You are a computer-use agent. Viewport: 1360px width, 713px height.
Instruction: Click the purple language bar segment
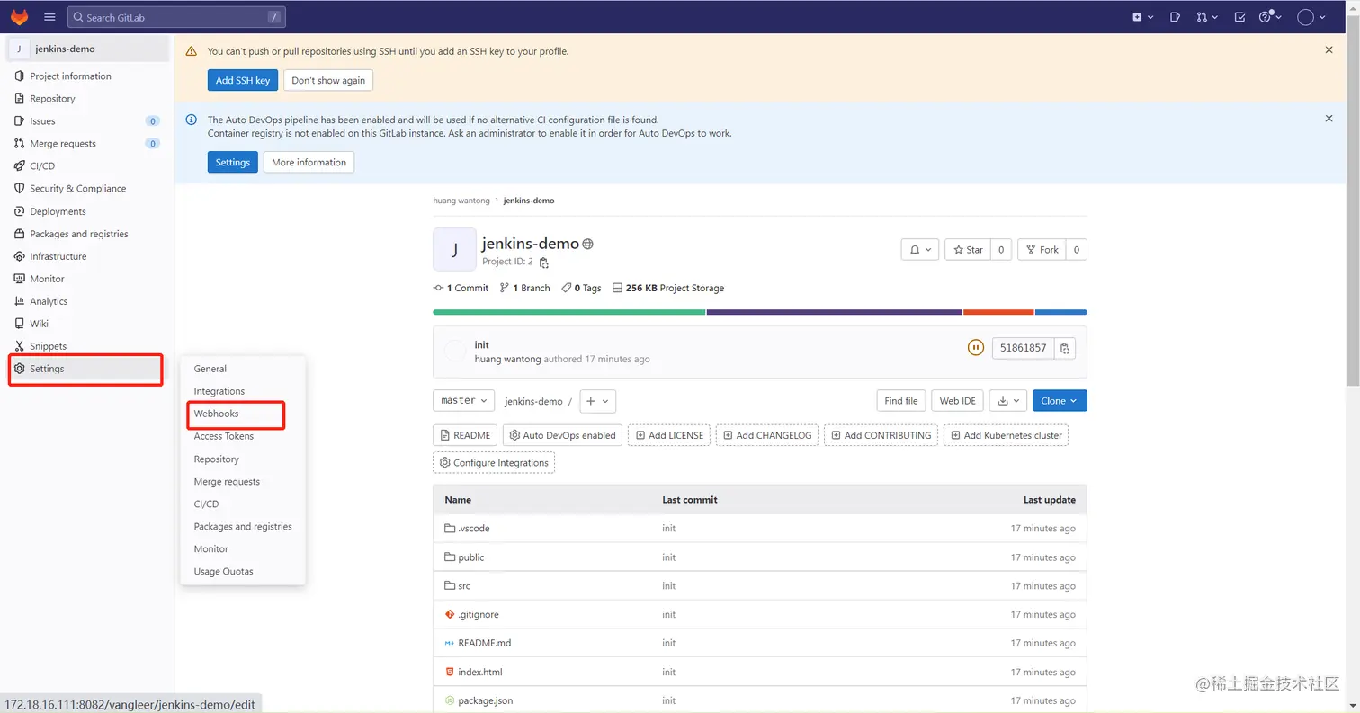coord(834,312)
